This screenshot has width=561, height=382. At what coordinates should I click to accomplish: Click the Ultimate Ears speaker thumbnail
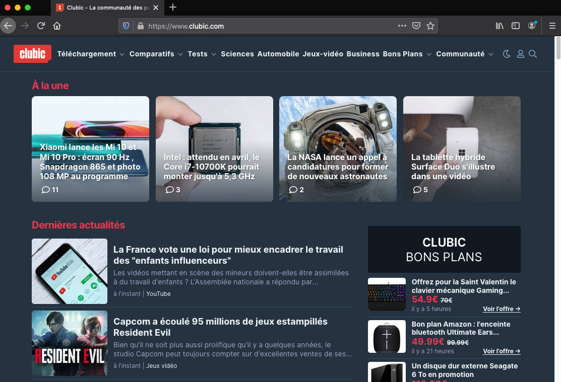click(x=387, y=336)
